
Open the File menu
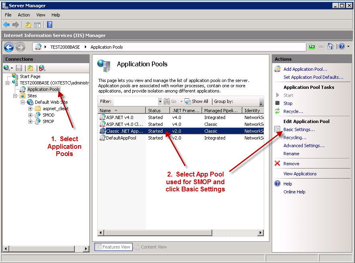pyautogui.click(x=8, y=15)
